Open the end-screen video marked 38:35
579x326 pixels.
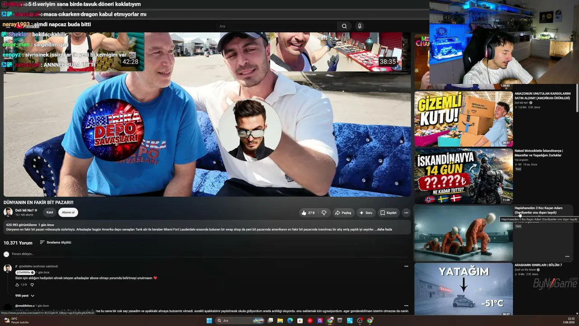pyautogui.click(x=335, y=52)
